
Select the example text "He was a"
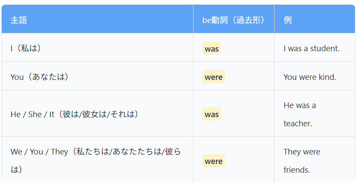300,105
